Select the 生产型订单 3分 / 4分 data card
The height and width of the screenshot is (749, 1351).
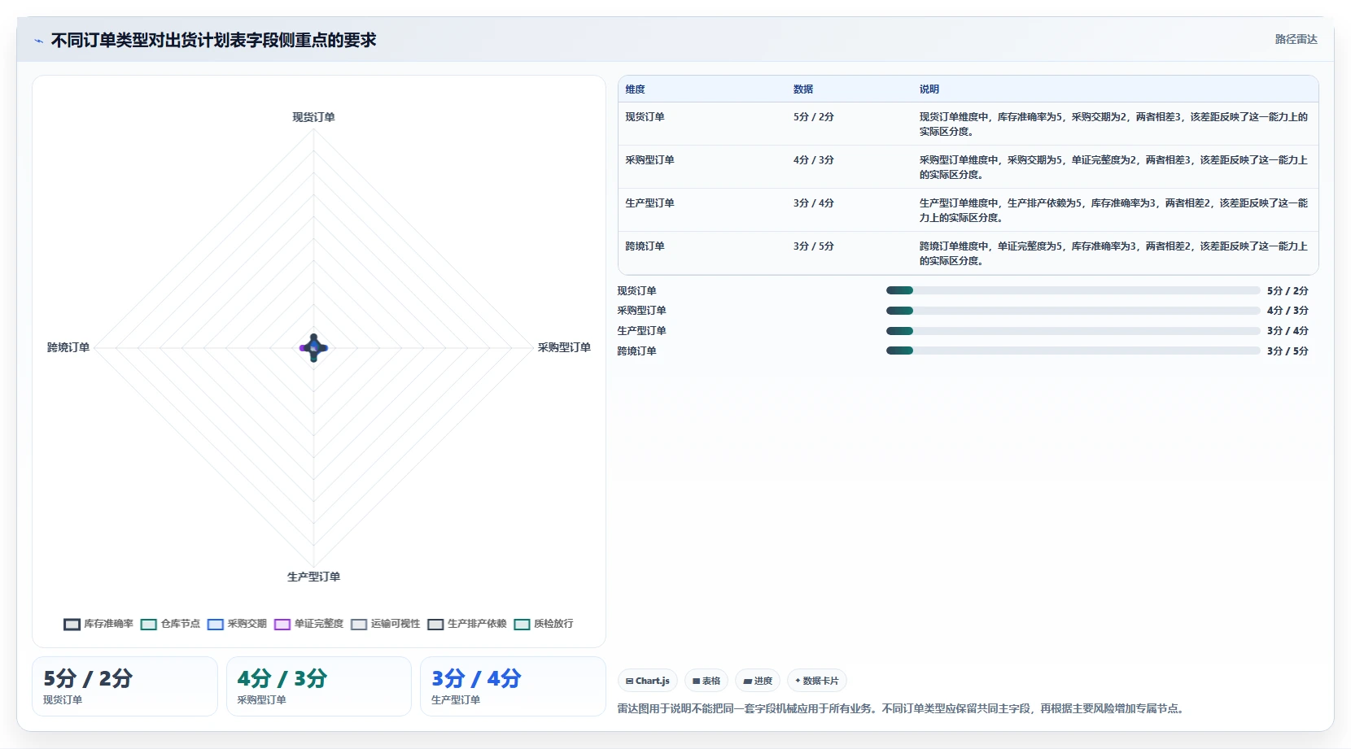click(513, 686)
